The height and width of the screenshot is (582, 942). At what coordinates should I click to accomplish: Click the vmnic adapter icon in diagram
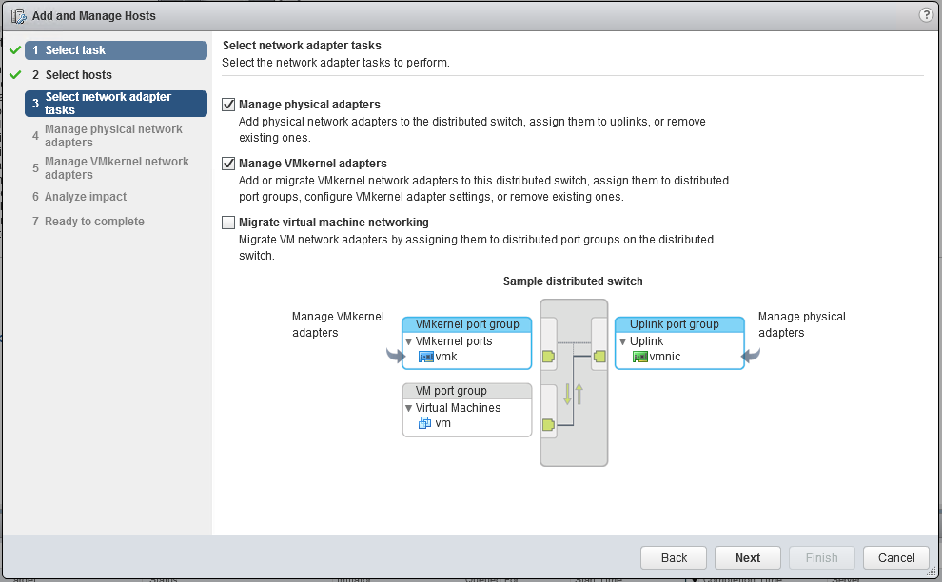pos(639,357)
